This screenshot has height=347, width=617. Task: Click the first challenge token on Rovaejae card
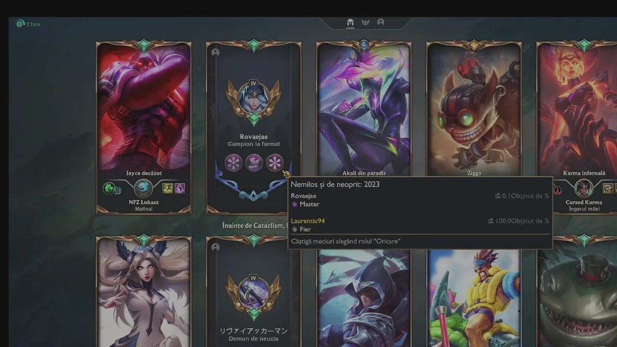233,163
